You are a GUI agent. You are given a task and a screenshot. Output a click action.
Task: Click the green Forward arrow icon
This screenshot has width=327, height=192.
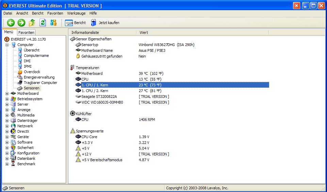coord(21,23)
